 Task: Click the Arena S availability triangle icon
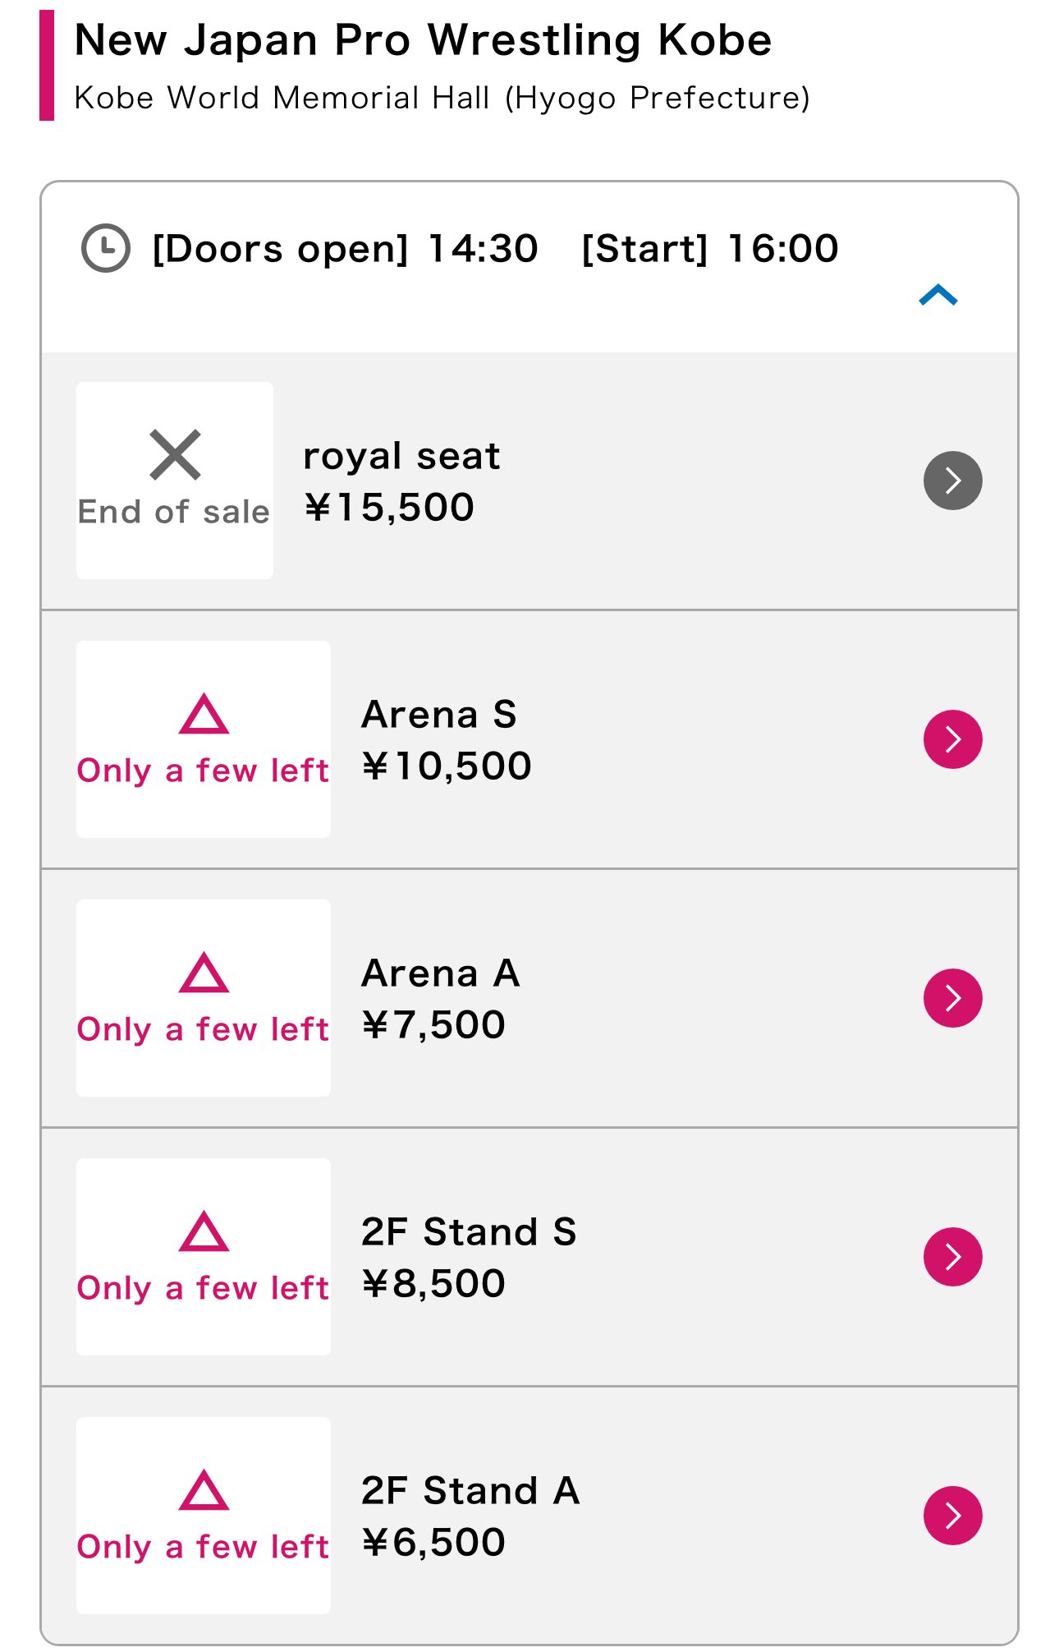[x=204, y=714]
